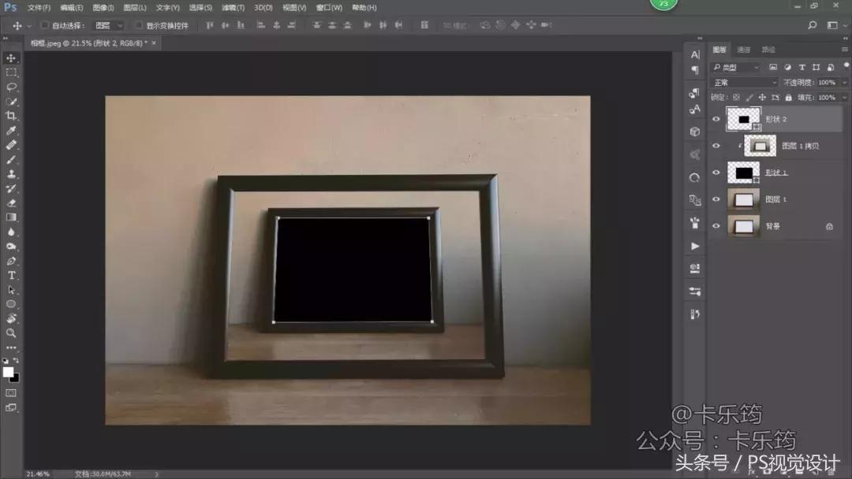Select the Crop tool
The height and width of the screenshot is (479, 852).
coord(11,116)
